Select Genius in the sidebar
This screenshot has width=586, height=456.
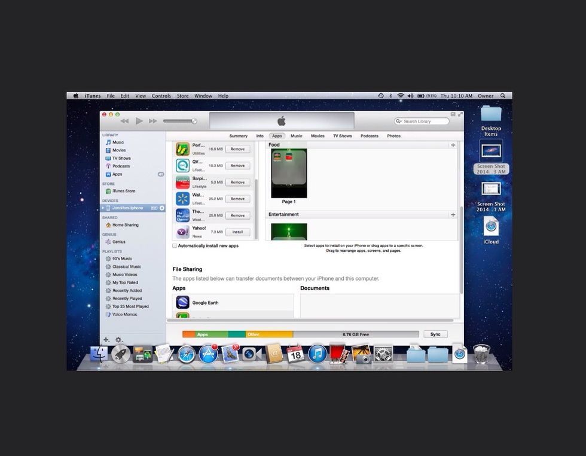(x=118, y=242)
